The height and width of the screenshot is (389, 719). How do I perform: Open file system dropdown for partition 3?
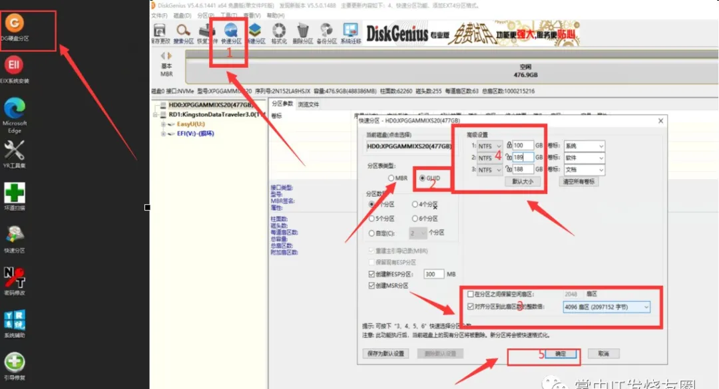(x=490, y=170)
